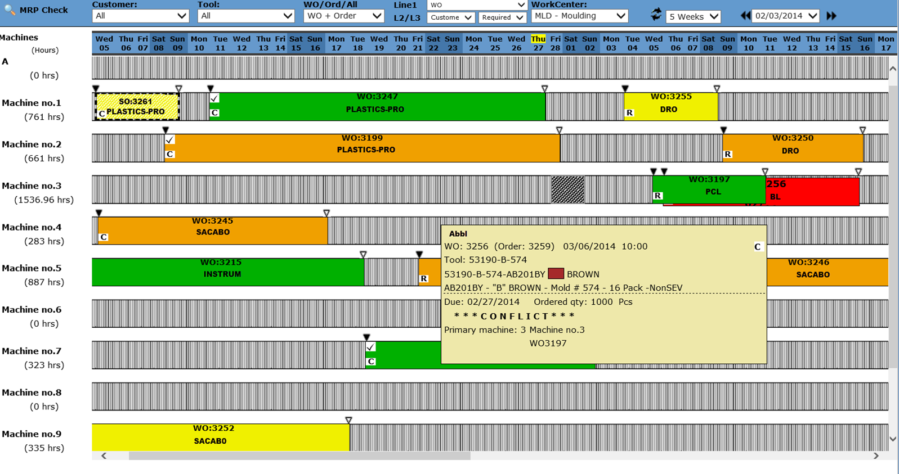
Task: Click the refresh arrows icon
Action: click(656, 15)
